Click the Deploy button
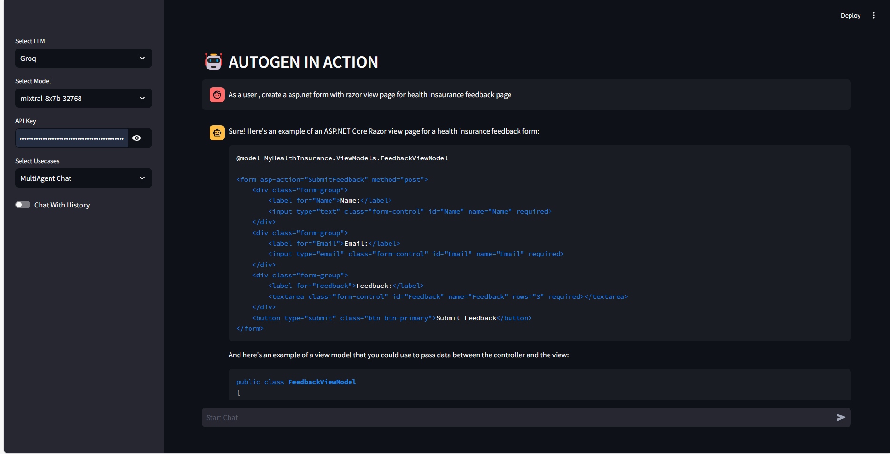The image size is (890, 454). (850, 16)
